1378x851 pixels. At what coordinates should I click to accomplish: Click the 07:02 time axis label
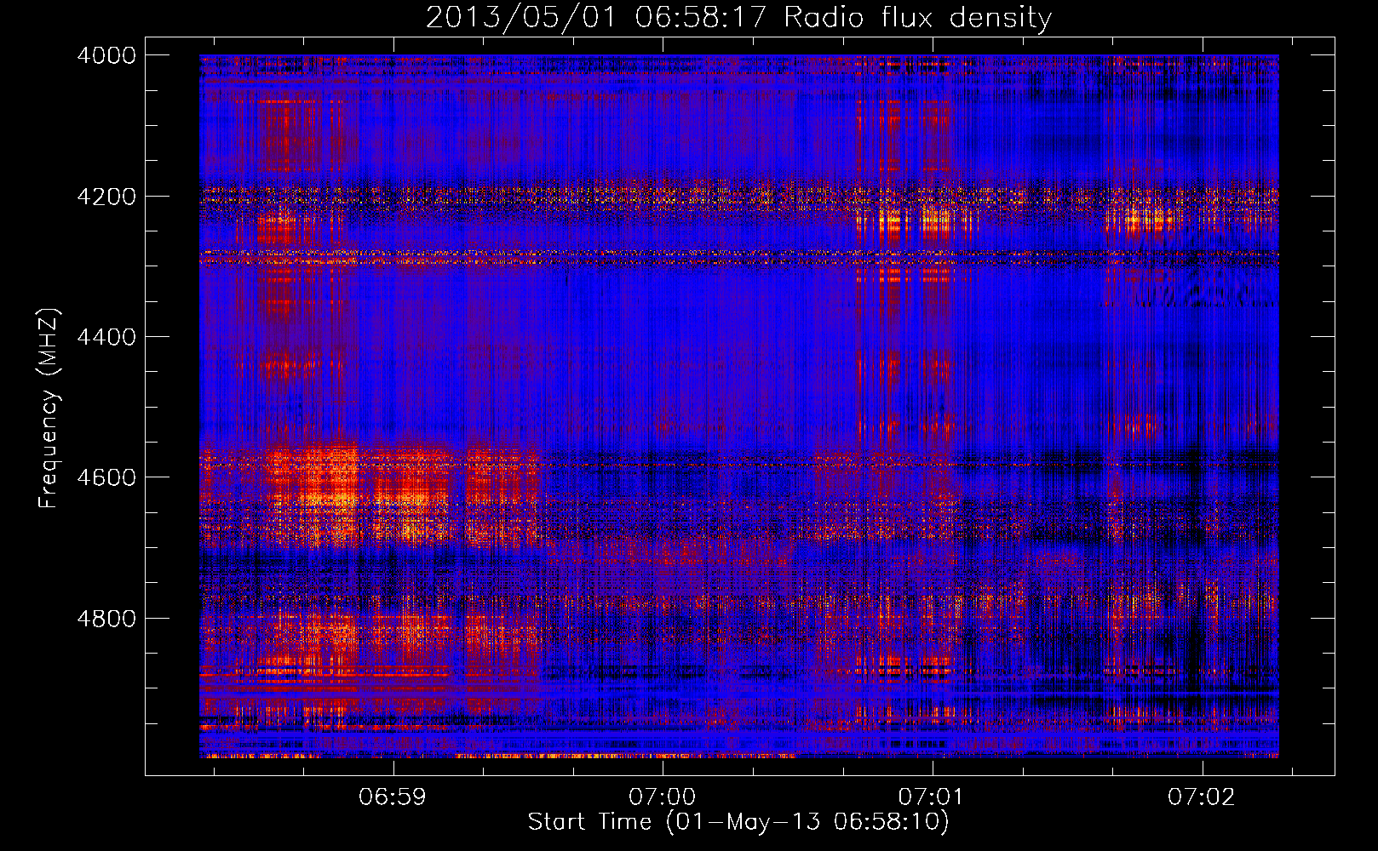(x=1201, y=797)
